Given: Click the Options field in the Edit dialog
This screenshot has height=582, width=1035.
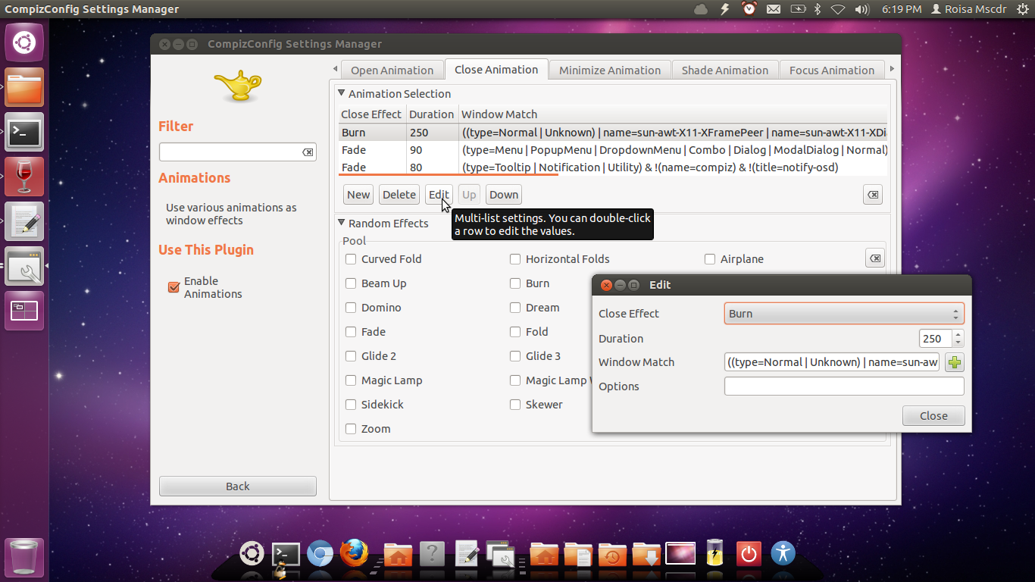Looking at the screenshot, I should coord(844,386).
